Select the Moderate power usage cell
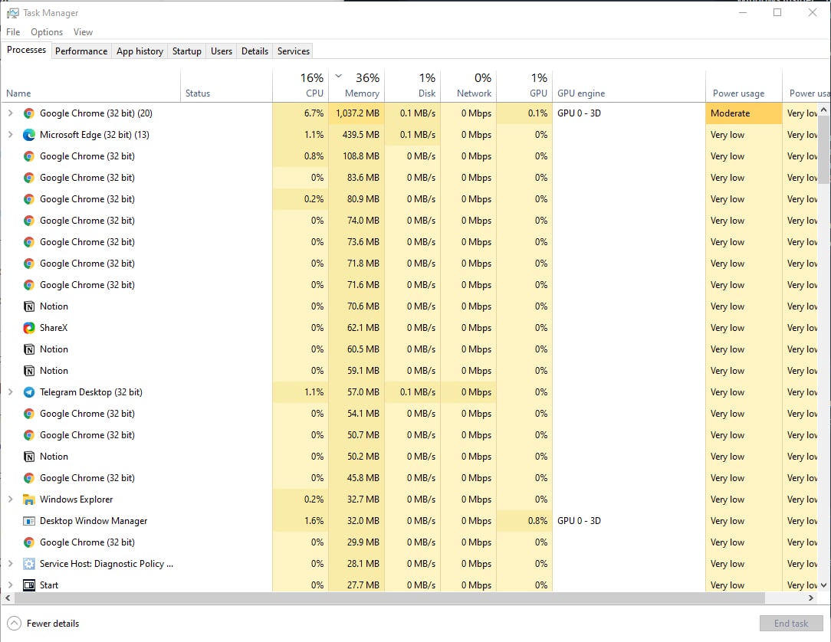831x642 pixels. coord(744,113)
